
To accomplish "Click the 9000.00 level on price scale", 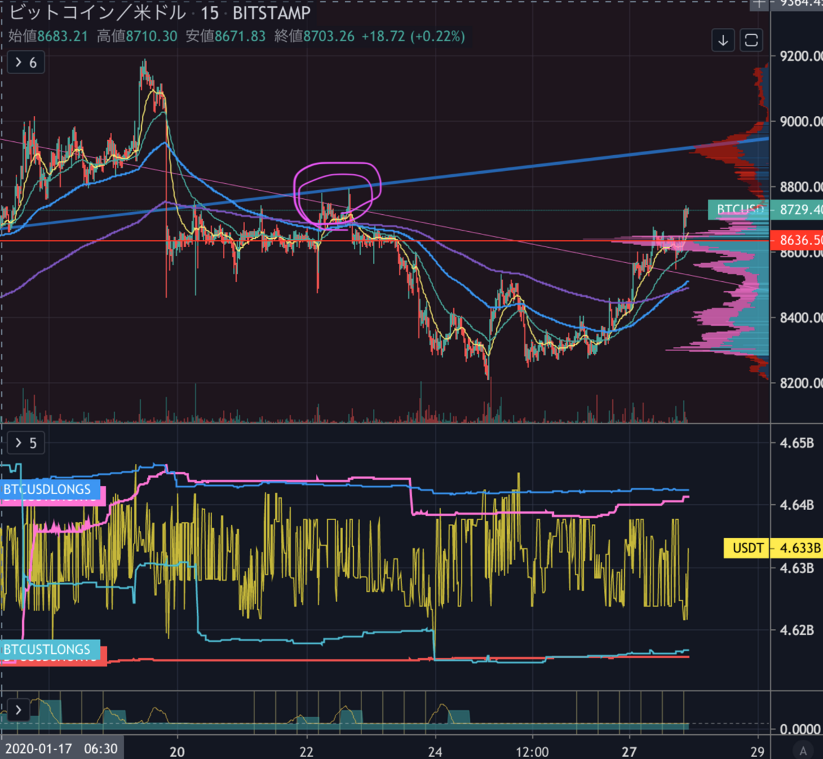I will point(800,122).
